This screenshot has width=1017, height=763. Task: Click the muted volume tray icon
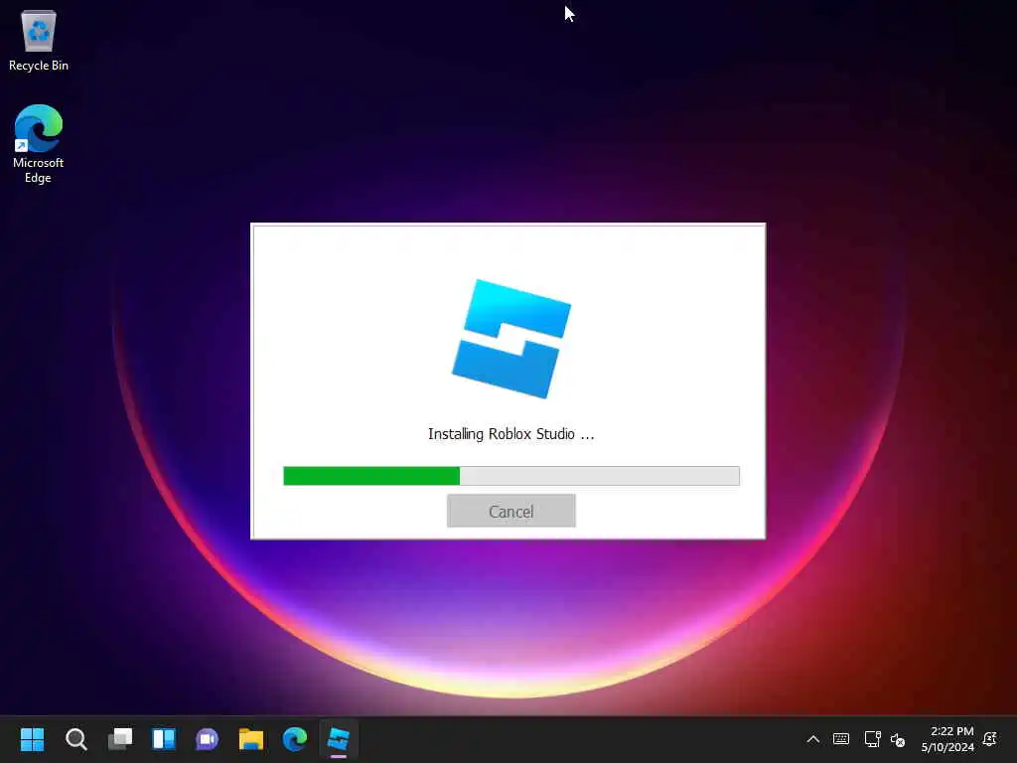point(898,739)
